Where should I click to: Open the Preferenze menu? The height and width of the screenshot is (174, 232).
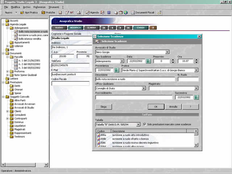(x=39, y=7)
